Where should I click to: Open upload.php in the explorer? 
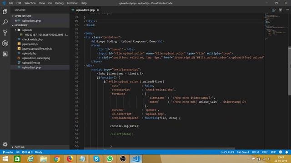pos(29,53)
